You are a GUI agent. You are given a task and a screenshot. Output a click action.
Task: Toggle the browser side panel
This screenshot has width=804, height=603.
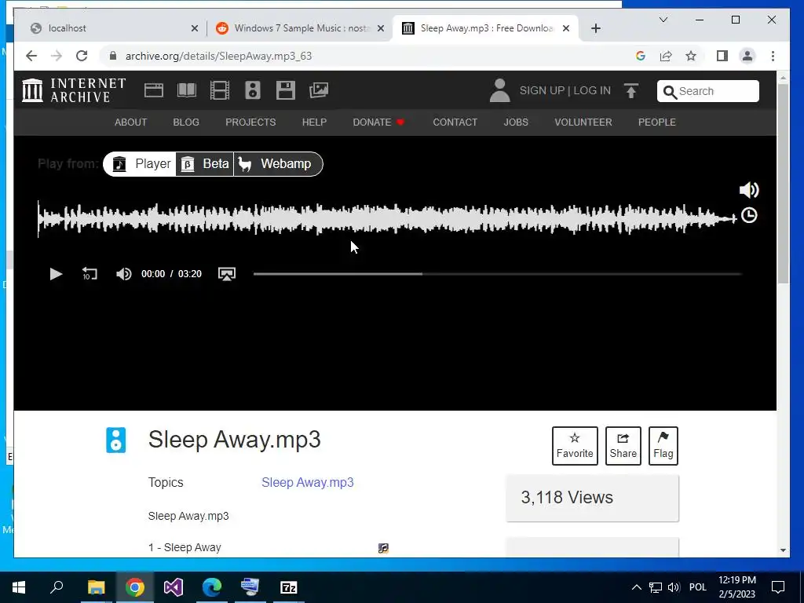point(722,56)
